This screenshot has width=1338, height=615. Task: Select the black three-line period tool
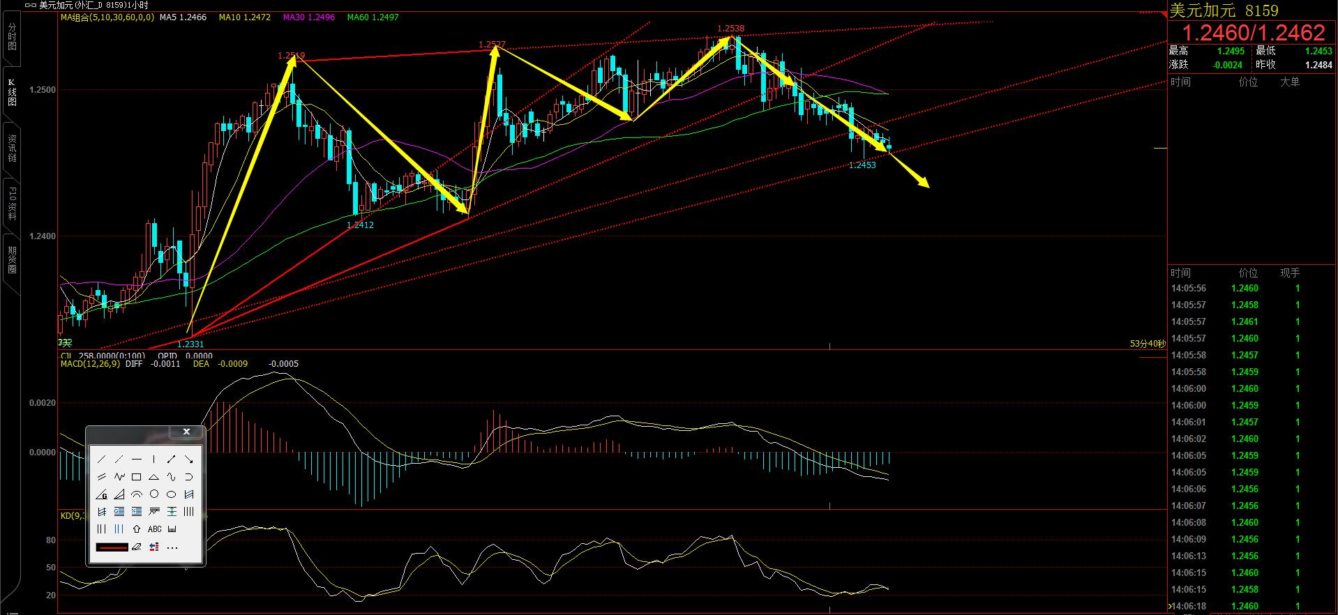point(102,529)
